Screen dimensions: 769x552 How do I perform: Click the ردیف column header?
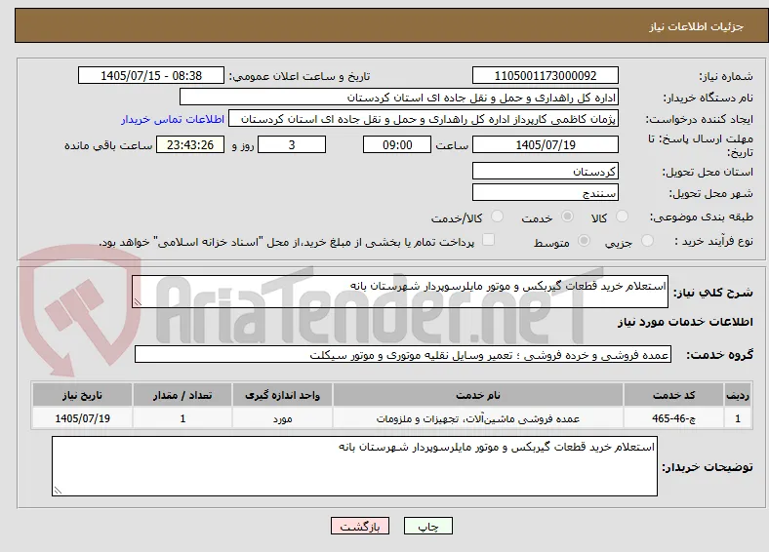[x=738, y=395]
